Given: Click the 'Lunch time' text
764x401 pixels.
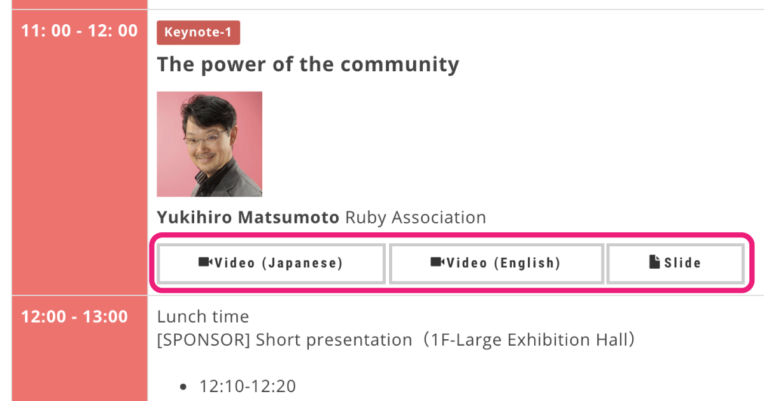Looking at the screenshot, I should tap(203, 316).
